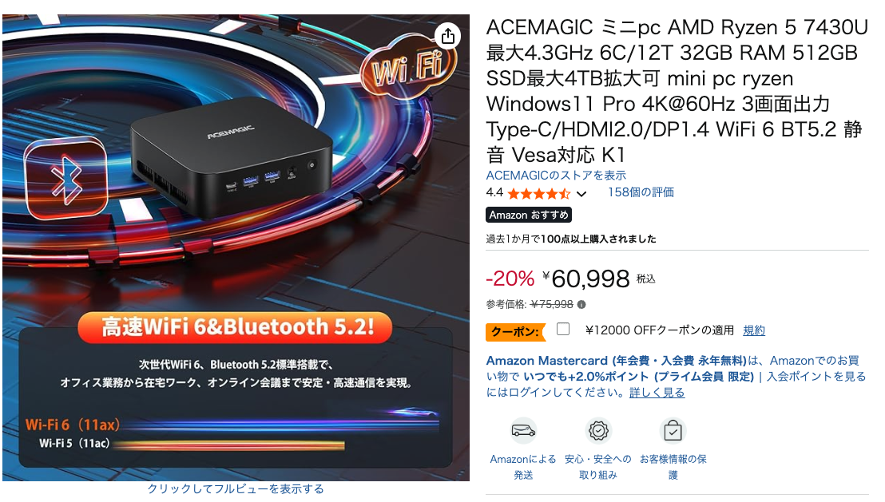Viewport: 885px width, 502px height.
Task: Open the coupon 規約 terms link
Action: (x=753, y=330)
